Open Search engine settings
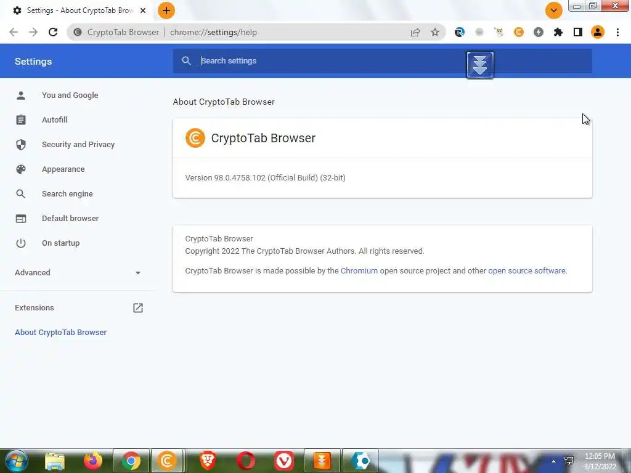631x473 pixels. tap(67, 194)
